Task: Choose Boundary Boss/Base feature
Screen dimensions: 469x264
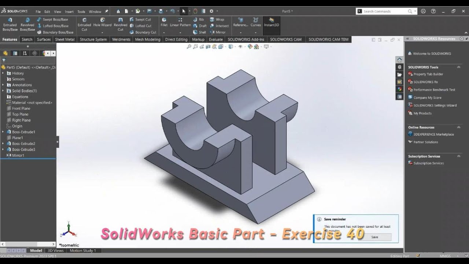Action: tap(55, 32)
